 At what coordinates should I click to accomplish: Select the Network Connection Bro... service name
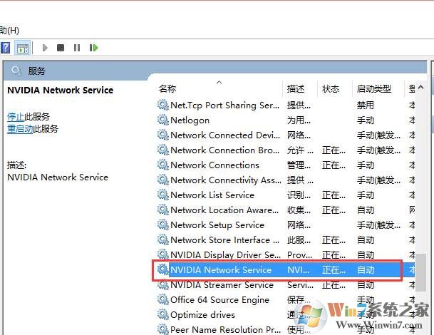tap(224, 150)
